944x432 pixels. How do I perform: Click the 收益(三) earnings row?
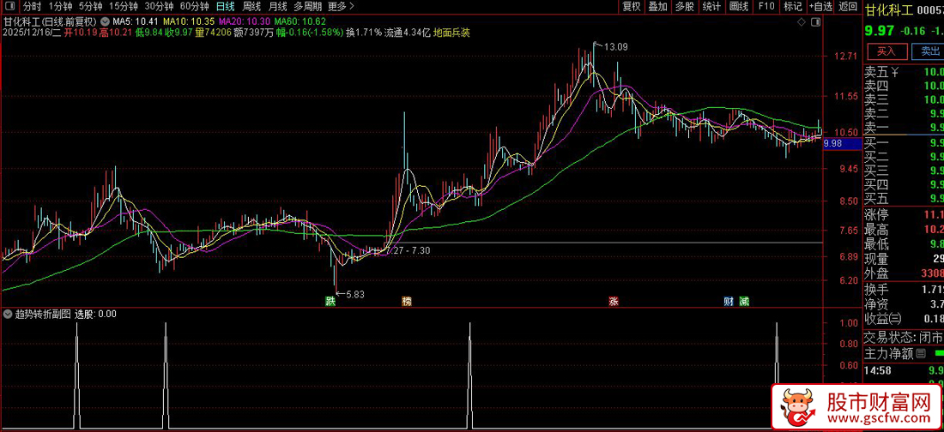point(904,318)
